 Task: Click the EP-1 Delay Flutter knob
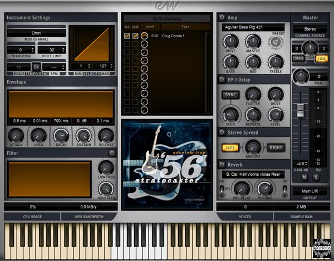tap(253, 94)
